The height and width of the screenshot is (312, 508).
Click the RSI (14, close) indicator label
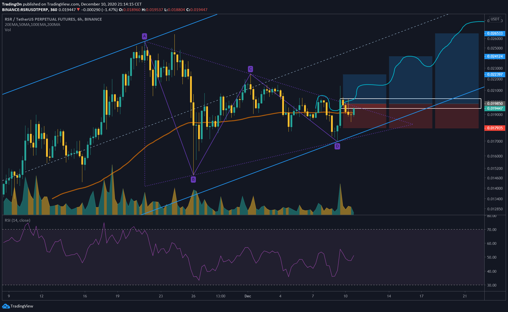(18, 220)
